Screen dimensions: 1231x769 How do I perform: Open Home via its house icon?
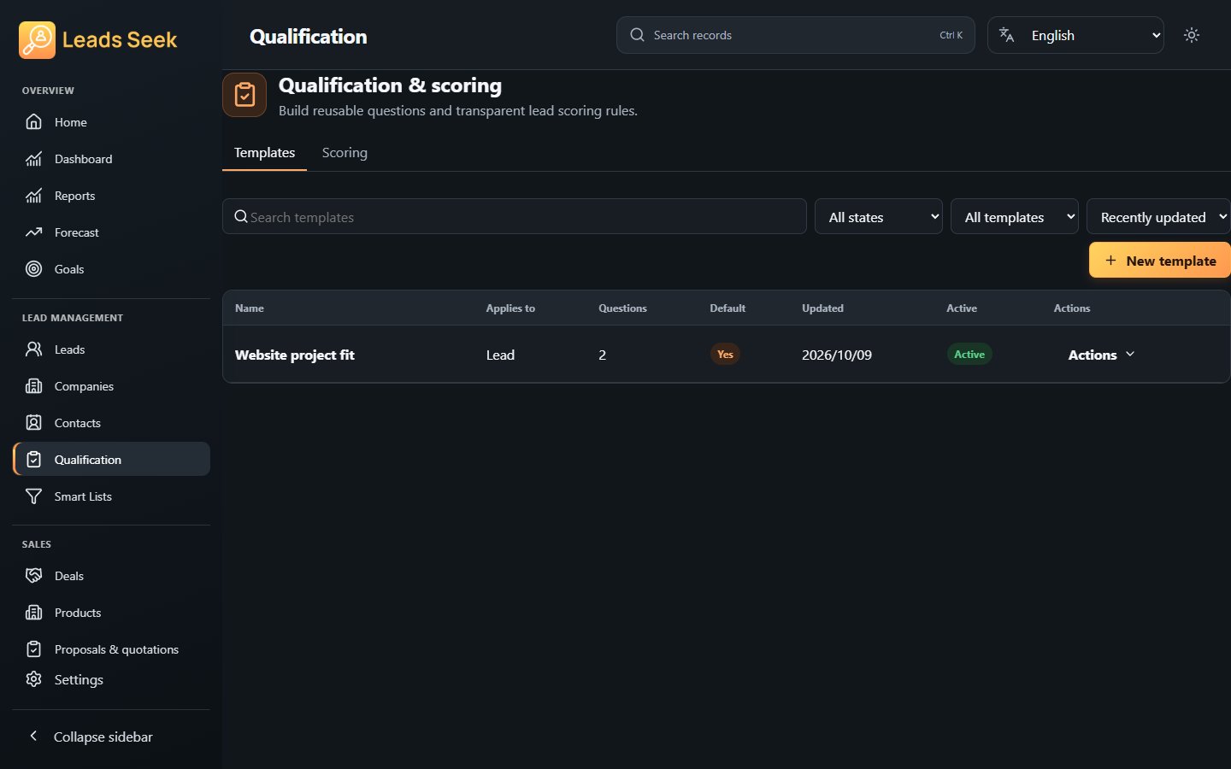[x=34, y=122]
